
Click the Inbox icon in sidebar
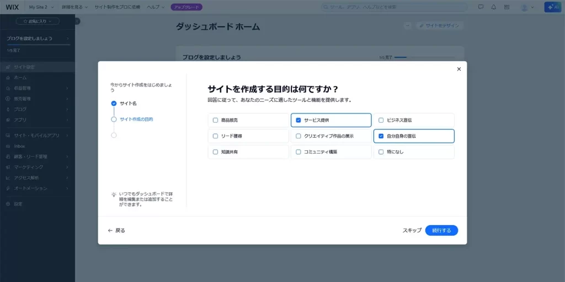[x=8, y=146]
